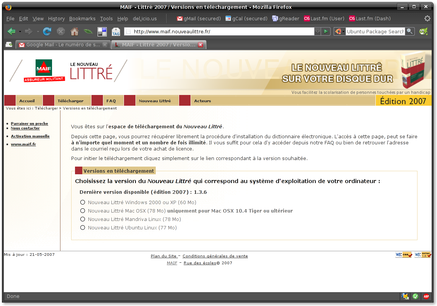The image size is (437, 306).
Task: Open the search engine selector dropdown
Action: coord(339,31)
